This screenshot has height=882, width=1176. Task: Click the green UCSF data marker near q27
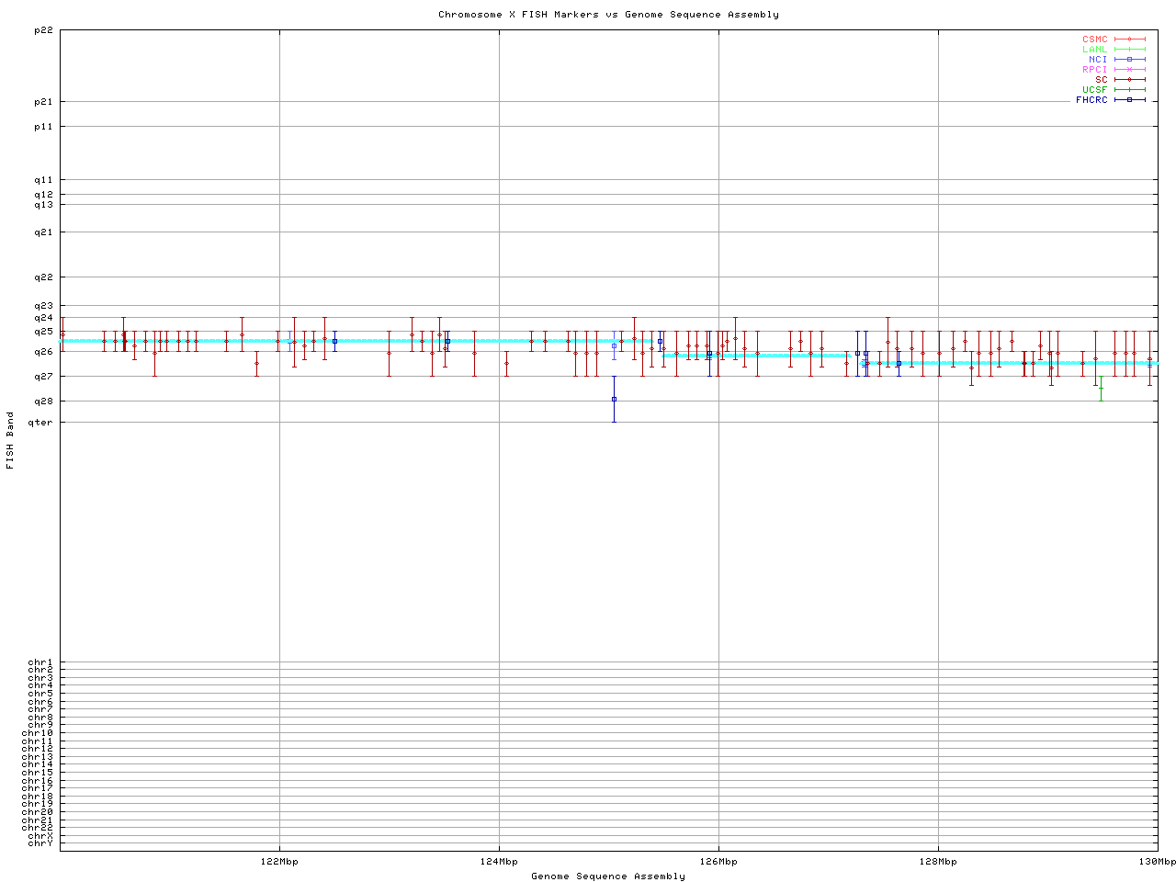[x=1101, y=389]
